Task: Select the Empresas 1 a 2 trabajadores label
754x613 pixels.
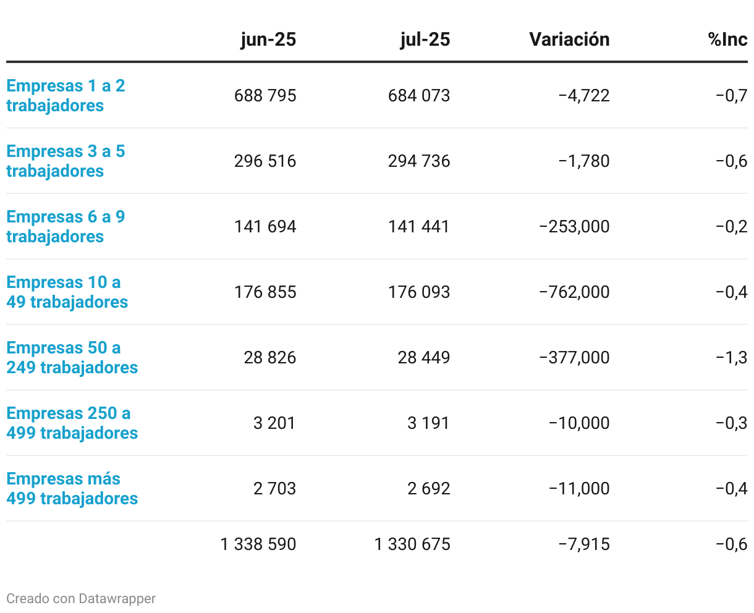Action: 66,96
